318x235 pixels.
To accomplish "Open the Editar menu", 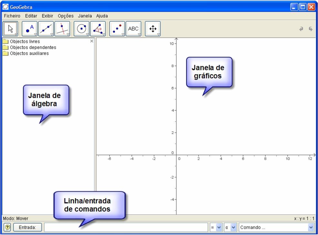I will pyautogui.click(x=31, y=16).
